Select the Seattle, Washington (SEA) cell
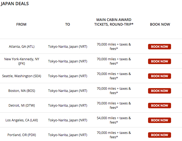The image size is (182, 141). pos(22,76)
